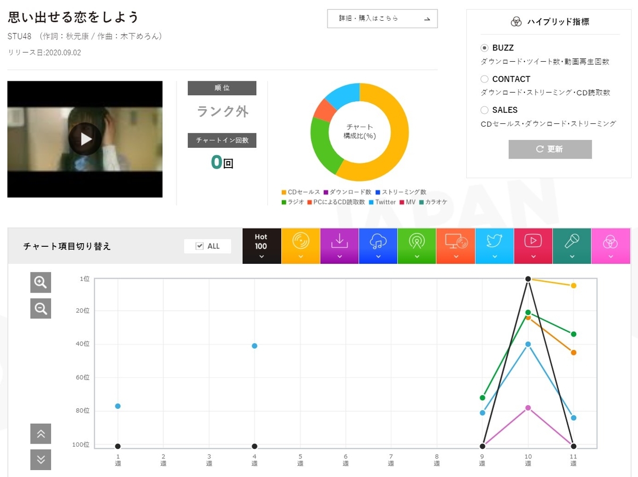Click the チャートイン回数 label

pyautogui.click(x=222, y=140)
